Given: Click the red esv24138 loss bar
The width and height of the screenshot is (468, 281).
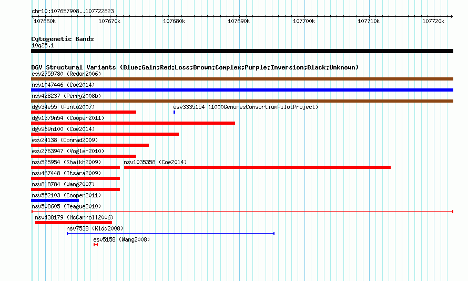Looking at the screenshot, I should pos(90,145).
